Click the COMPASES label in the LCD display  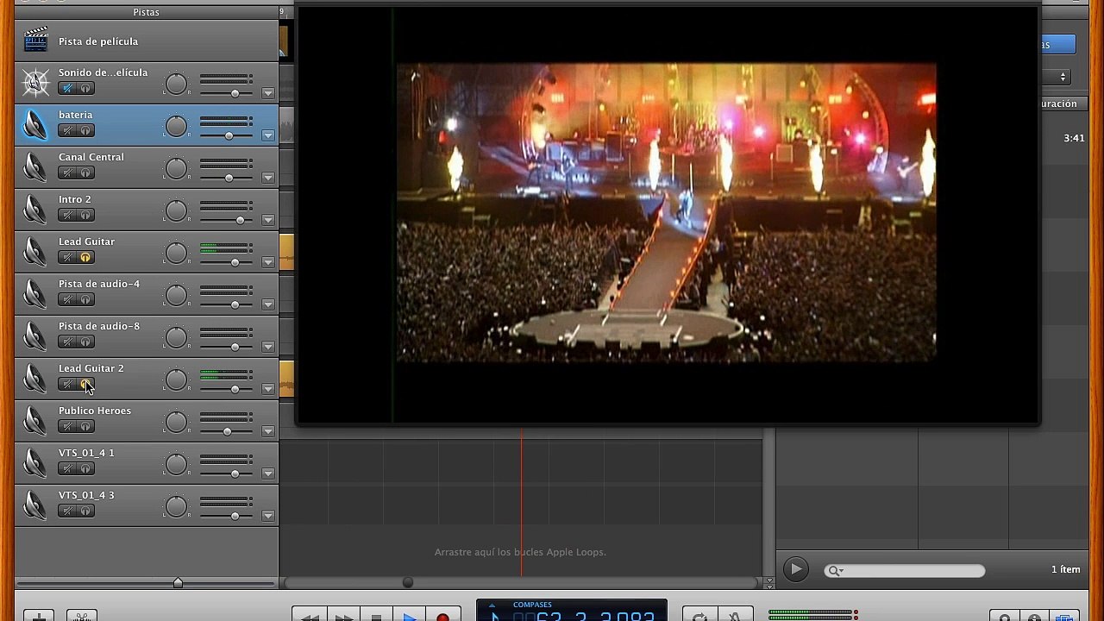532,605
